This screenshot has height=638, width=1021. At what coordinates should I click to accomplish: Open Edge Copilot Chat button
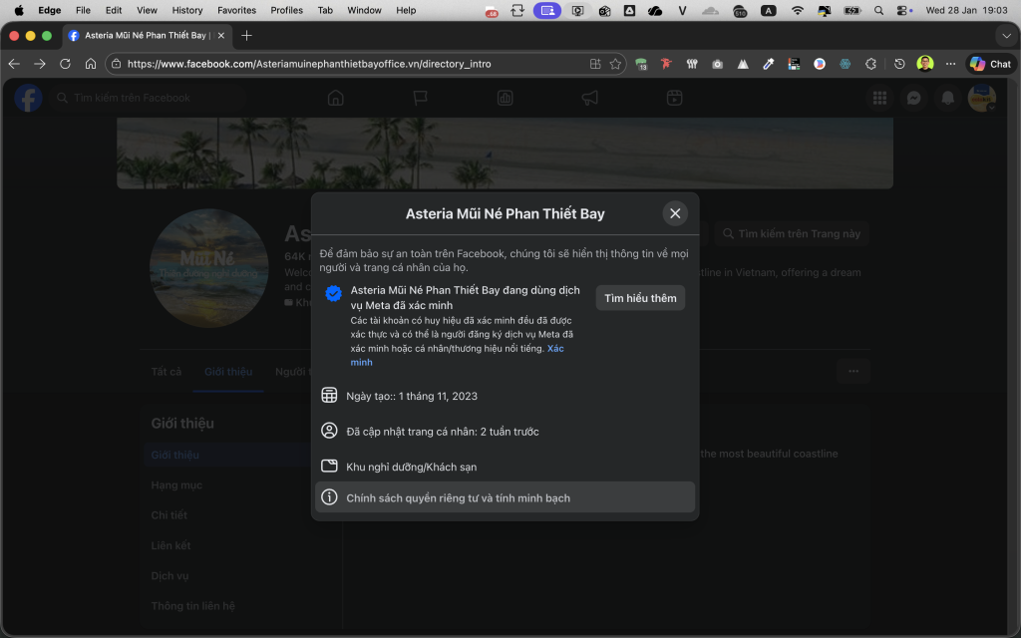click(x=990, y=64)
